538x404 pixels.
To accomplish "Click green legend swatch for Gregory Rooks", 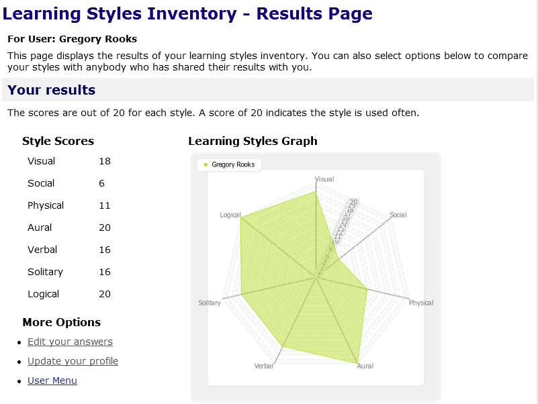I will click(206, 164).
